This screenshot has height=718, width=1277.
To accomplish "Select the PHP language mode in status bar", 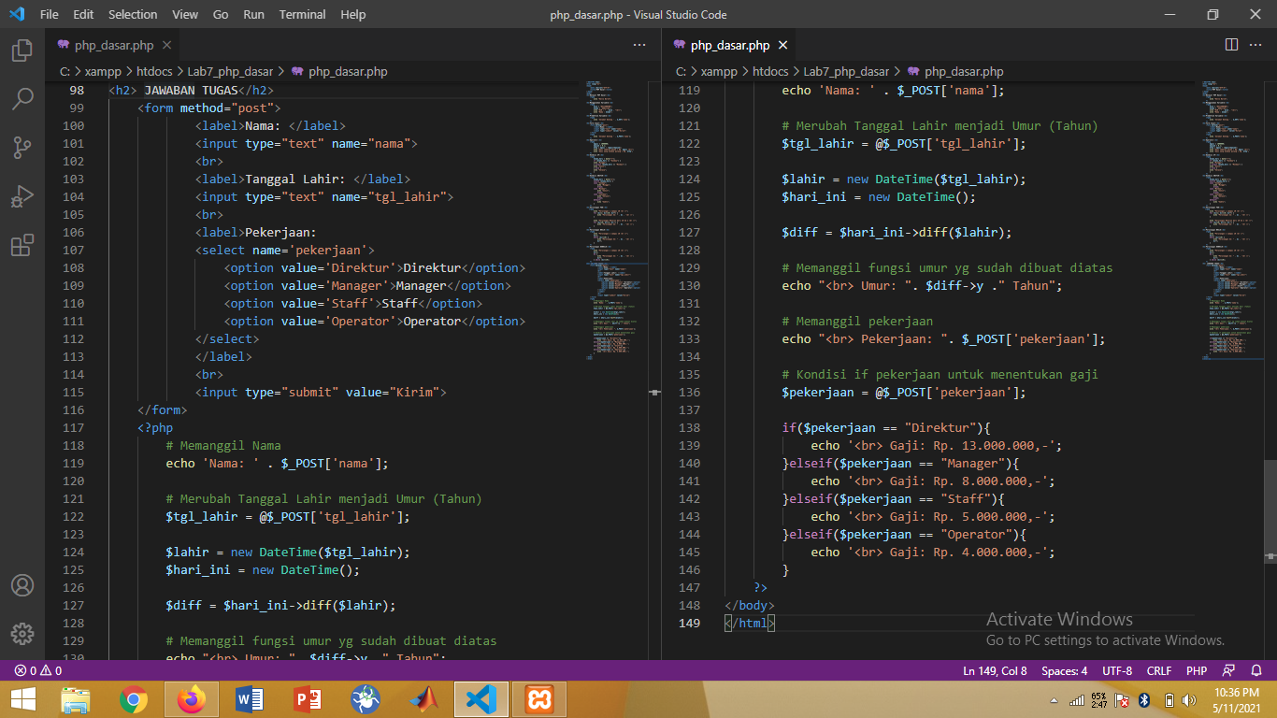I will (1197, 670).
